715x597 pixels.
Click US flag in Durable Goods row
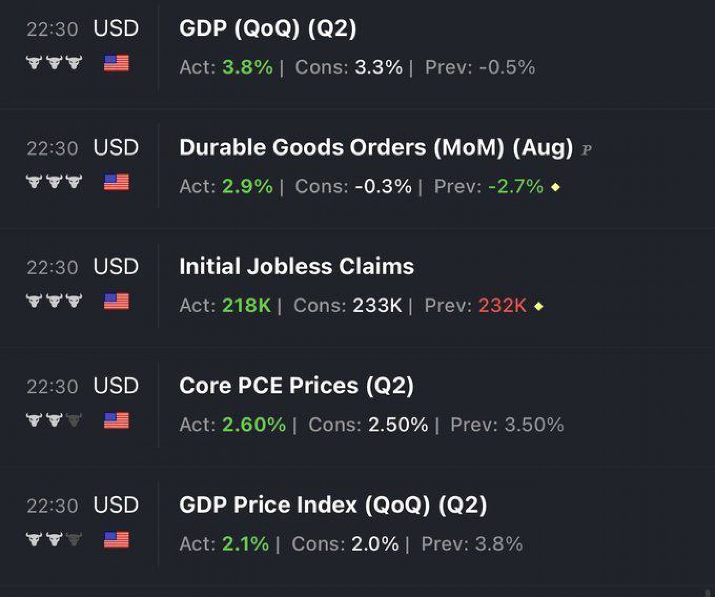(x=117, y=182)
